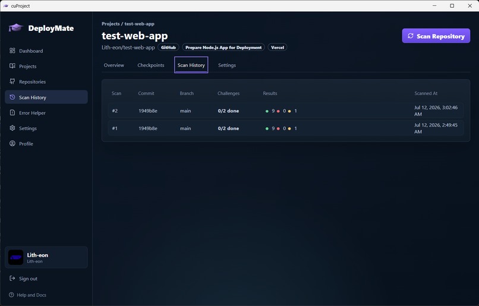Click the GitHub badge
Viewport: 479px width, 306px height.
(x=168, y=48)
